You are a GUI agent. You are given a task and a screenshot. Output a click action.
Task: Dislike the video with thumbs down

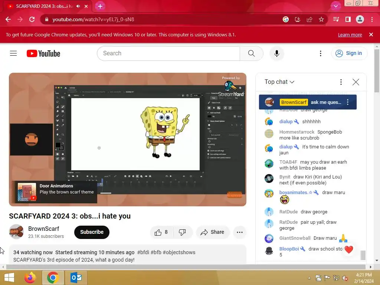(x=183, y=232)
